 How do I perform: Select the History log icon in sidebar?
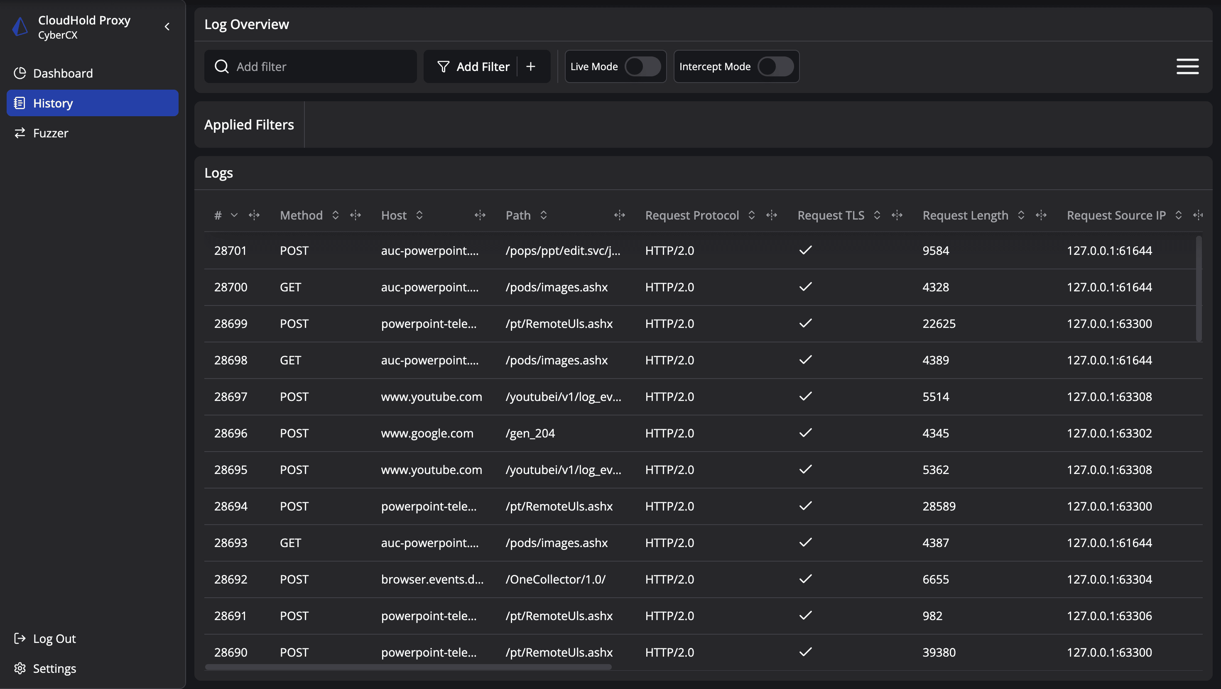pyautogui.click(x=20, y=103)
